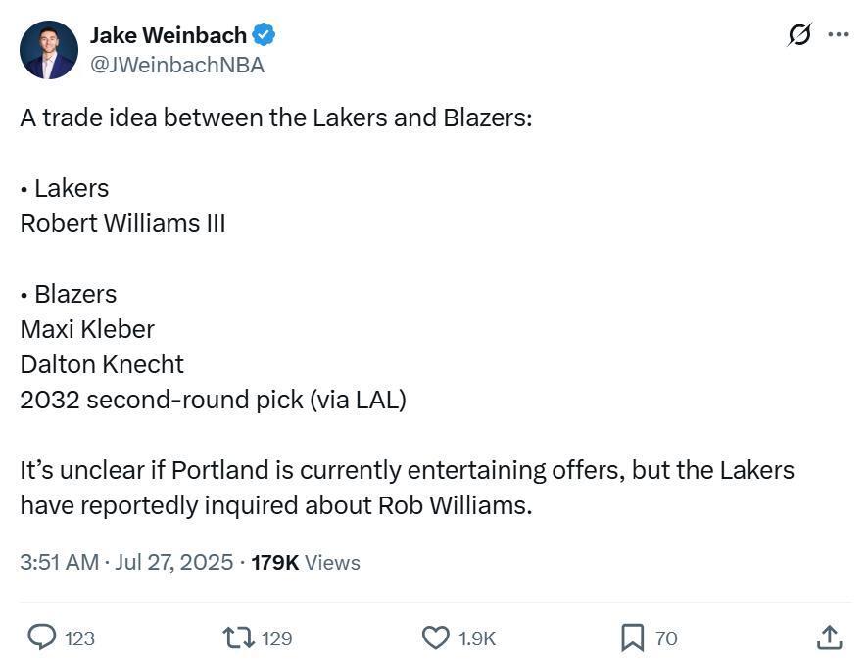Viewport: 868px width, 662px height.
Task: Click the 70 bookmarks count
Action: 666,638
